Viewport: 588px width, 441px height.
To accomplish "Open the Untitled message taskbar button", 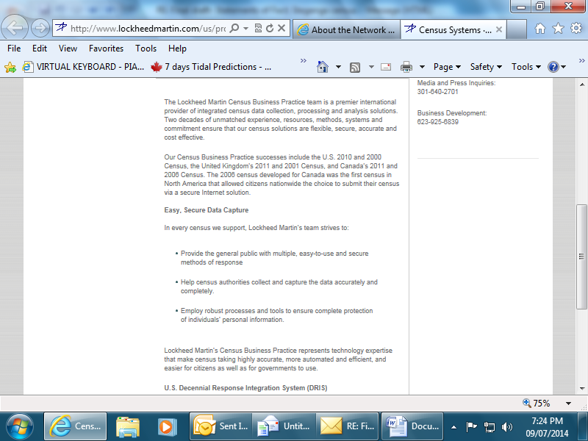I will tap(284, 426).
